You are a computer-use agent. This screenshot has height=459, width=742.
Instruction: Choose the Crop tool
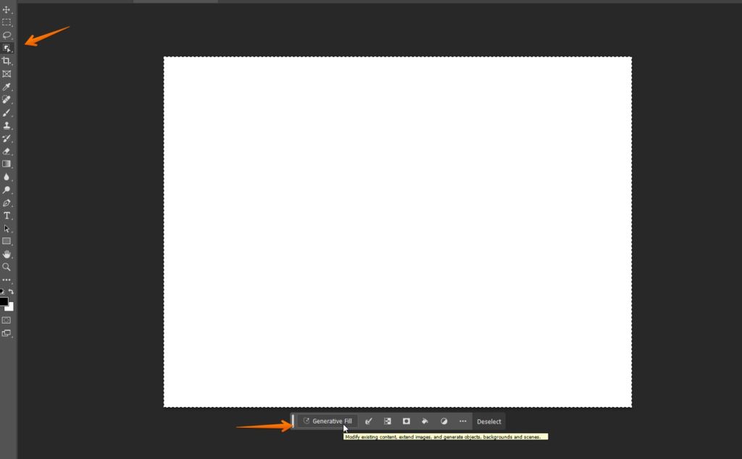7,61
